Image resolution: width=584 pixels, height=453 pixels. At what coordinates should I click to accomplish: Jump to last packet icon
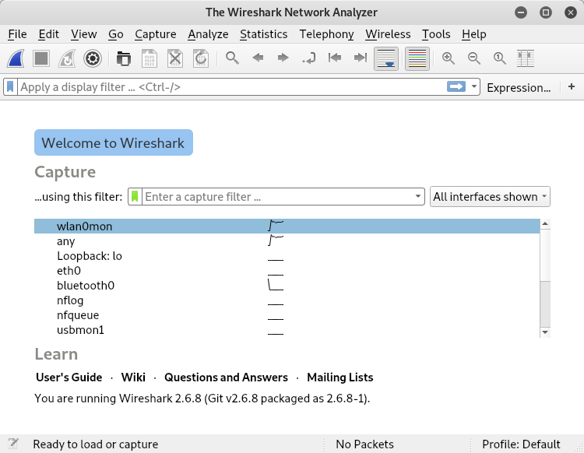click(x=361, y=58)
